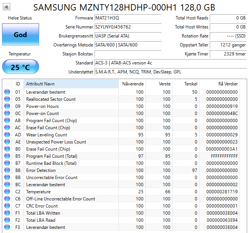Click the ID column header
Viewport: 249px width, 233px height.
[18, 84]
